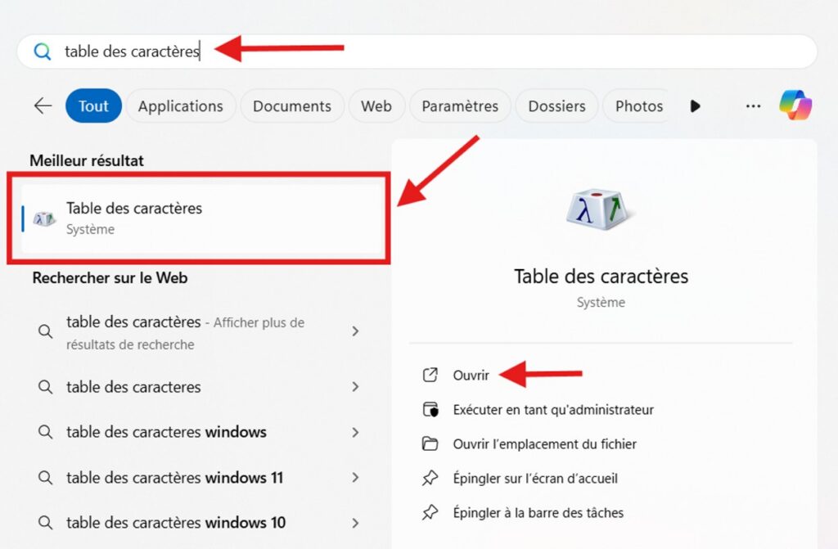Click the Copilot icon in search panel
The height and width of the screenshot is (549, 838).
tap(795, 106)
